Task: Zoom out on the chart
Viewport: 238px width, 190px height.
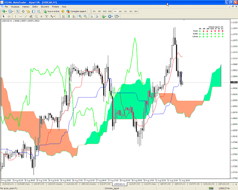Action: pos(85,16)
